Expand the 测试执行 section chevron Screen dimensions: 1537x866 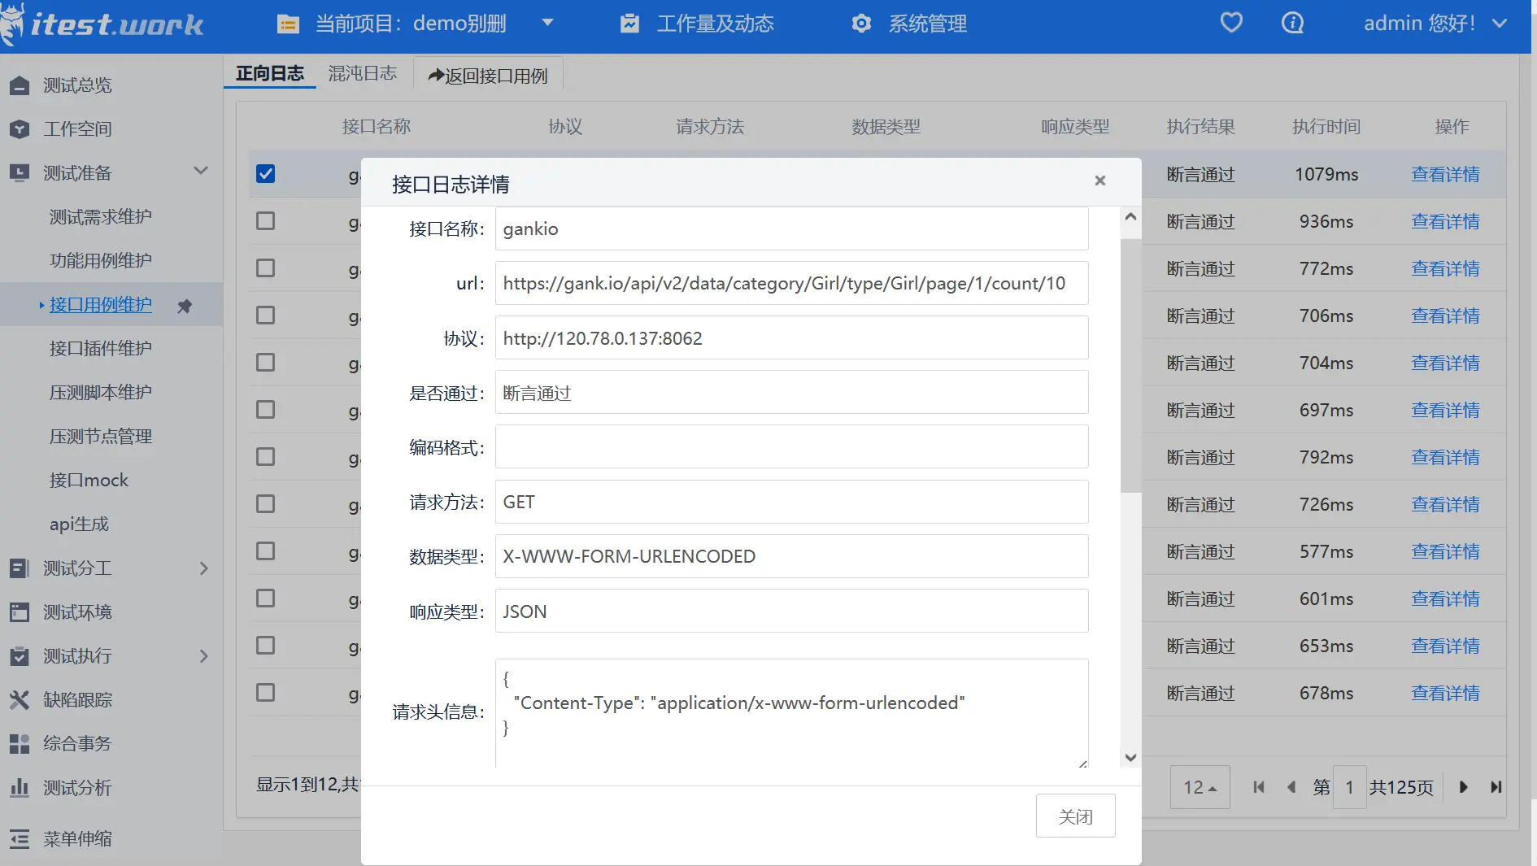coord(204,656)
